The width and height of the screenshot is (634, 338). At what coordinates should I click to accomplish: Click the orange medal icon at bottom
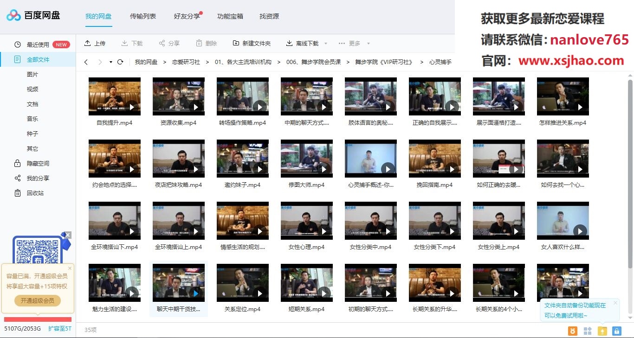coord(573,331)
